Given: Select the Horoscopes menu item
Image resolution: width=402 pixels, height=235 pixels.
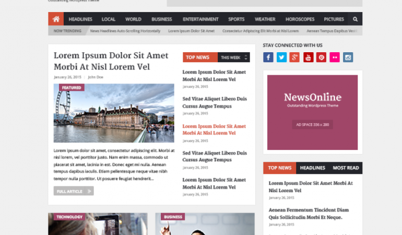Looking at the screenshot, I should (x=300, y=19).
